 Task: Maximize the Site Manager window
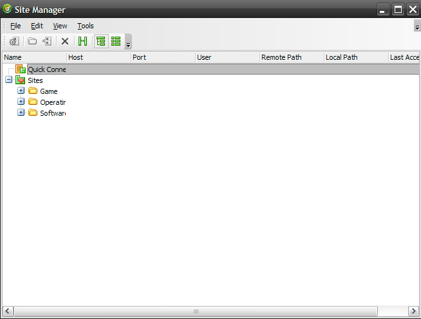coord(398,10)
